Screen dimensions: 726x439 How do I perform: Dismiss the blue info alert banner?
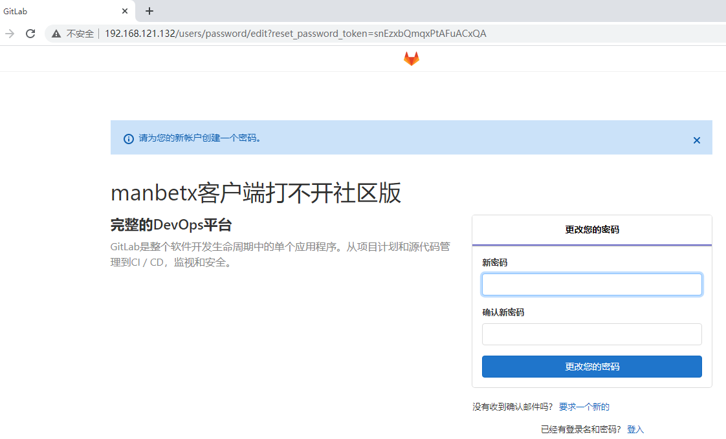(x=696, y=140)
